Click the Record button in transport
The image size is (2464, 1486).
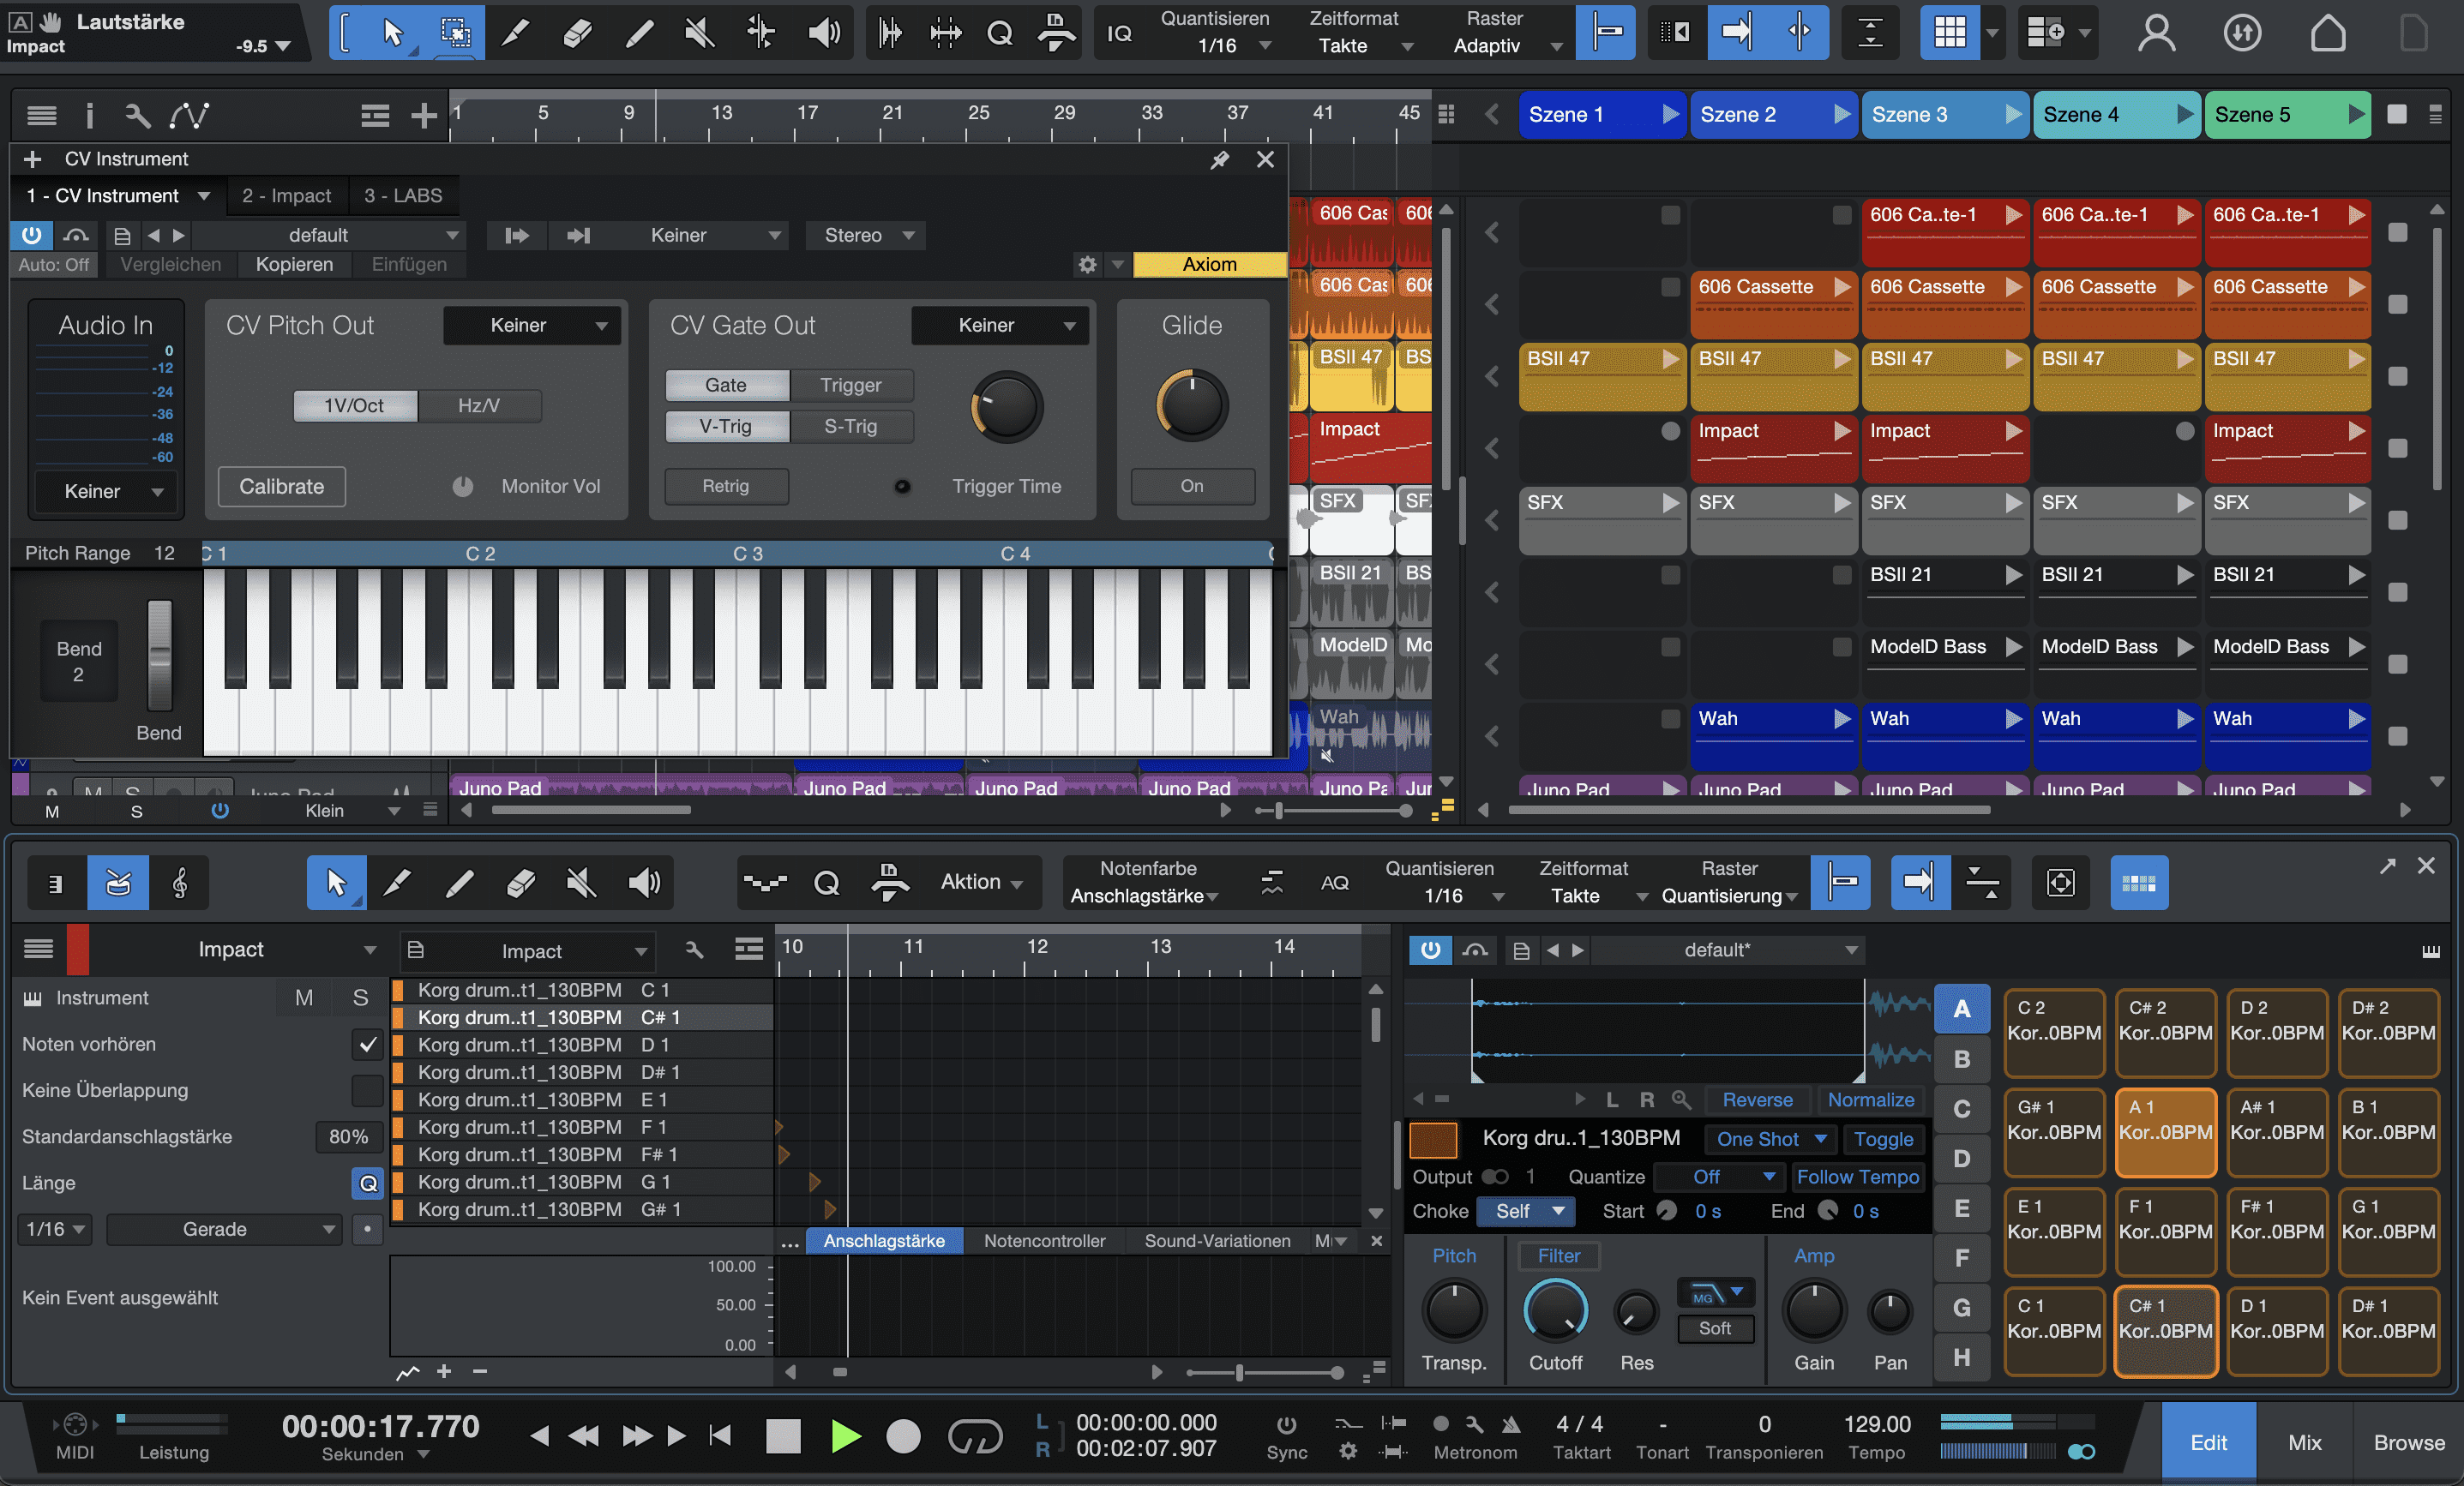click(x=903, y=1436)
